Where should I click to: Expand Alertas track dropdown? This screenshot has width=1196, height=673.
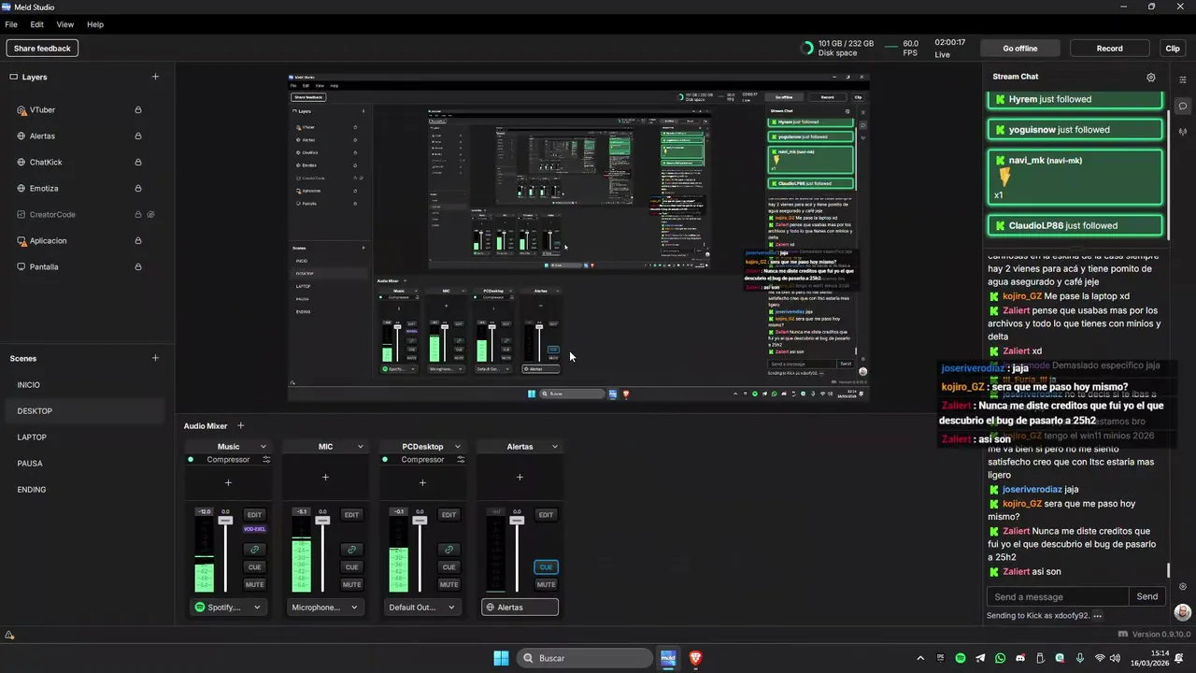tap(555, 447)
